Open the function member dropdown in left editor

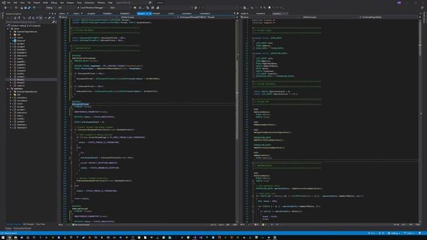206,17
